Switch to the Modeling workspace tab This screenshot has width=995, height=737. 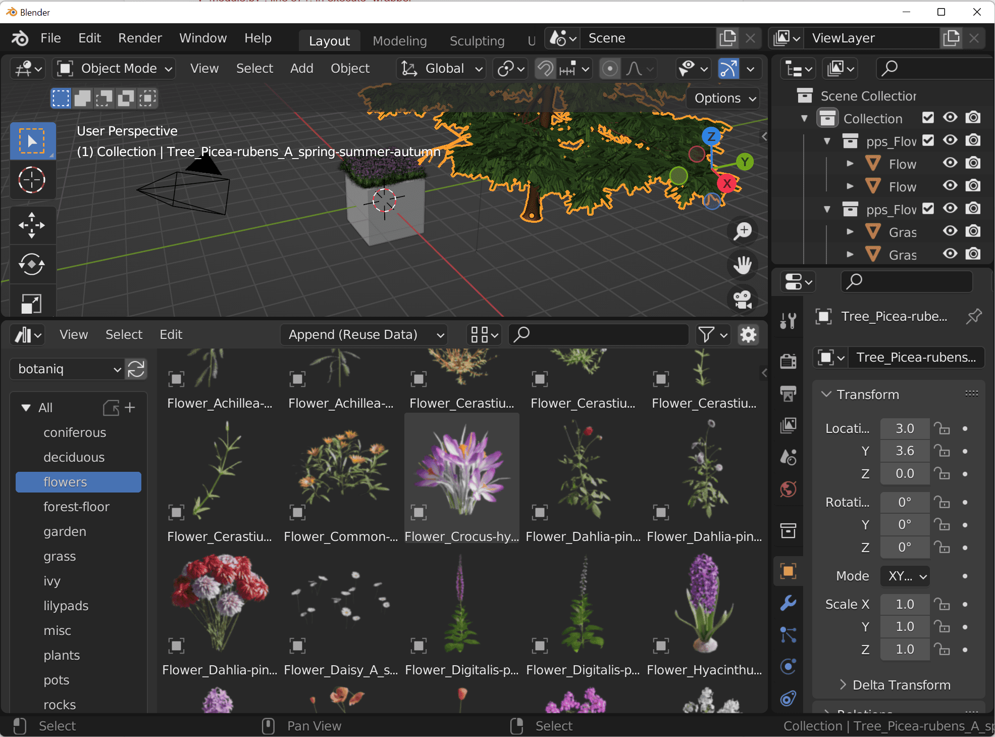click(x=400, y=41)
